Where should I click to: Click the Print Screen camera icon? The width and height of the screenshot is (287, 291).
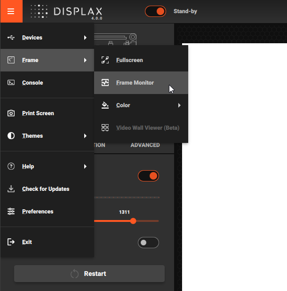coord(11,113)
